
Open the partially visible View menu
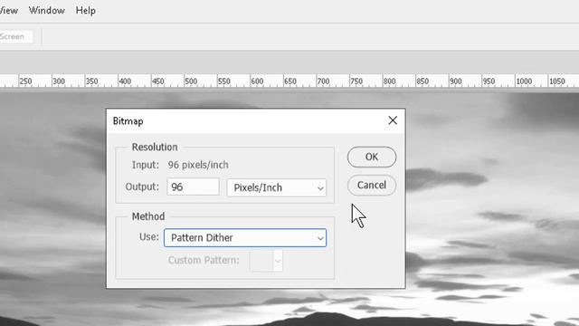click(x=8, y=10)
